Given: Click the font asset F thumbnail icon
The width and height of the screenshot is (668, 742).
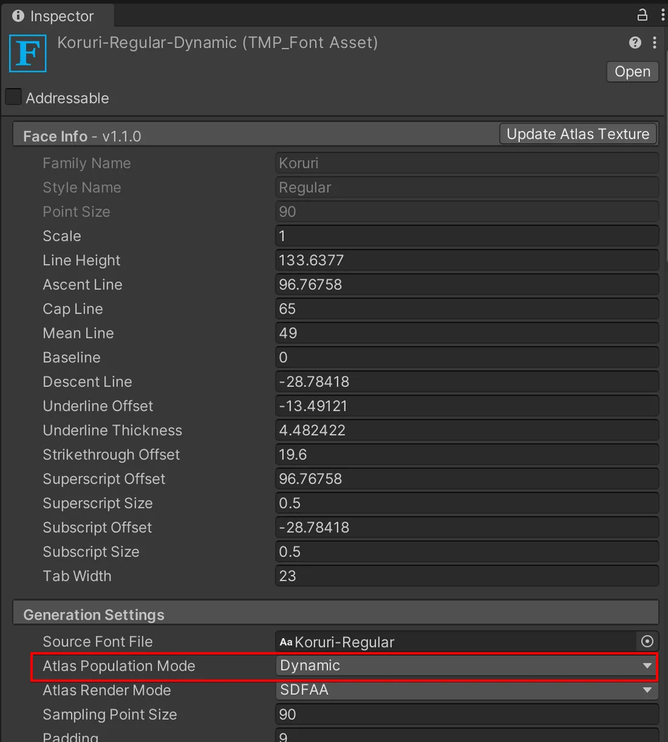Looking at the screenshot, I should pos(27,53).
